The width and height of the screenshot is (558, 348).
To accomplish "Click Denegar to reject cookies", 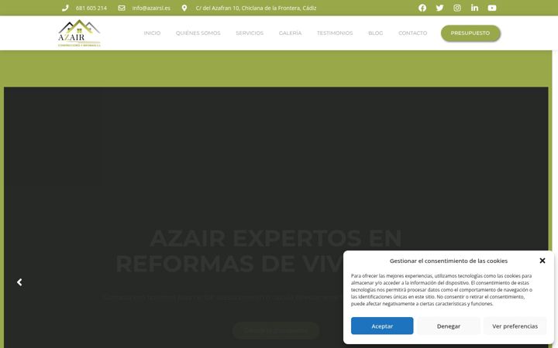I will coord(449,326).
